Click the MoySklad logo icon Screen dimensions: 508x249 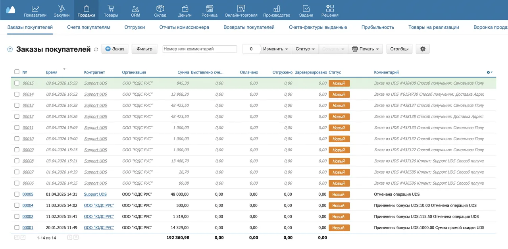[10, 10]
